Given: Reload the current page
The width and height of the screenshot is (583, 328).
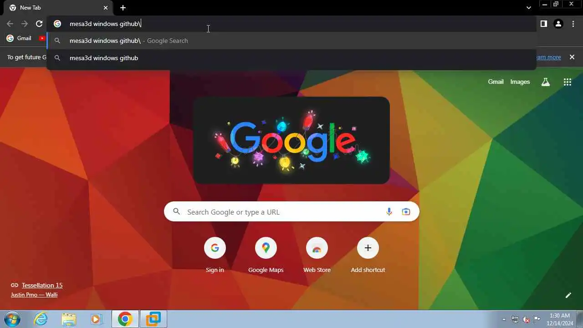Looking at the screenshot, I should click(39, 24).
